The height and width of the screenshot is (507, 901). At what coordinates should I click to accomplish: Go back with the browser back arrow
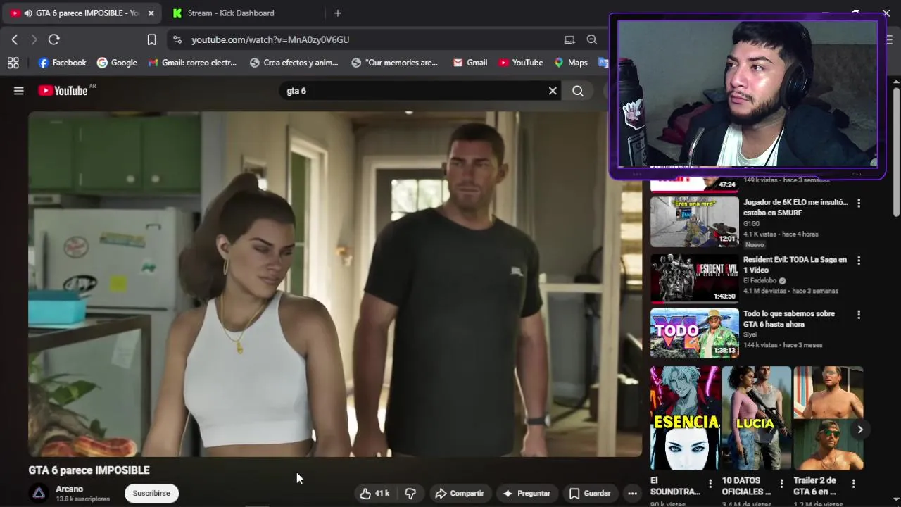tap(15, 39)
